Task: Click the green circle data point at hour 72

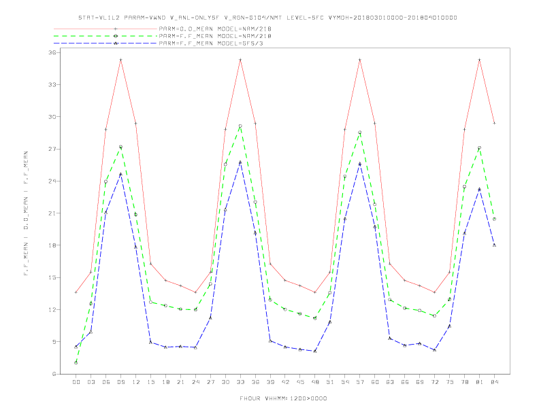Action: [434, 316]
